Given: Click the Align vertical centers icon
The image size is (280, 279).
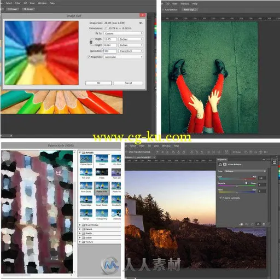Looking at the screenshot, I should 162,152.
